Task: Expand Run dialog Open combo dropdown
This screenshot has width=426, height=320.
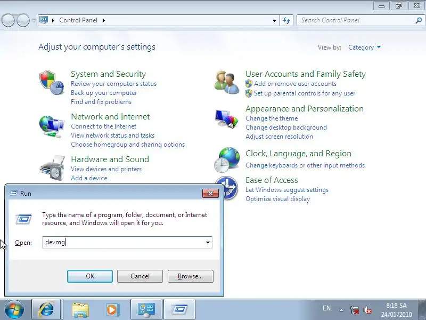Action: click(208, 243)
